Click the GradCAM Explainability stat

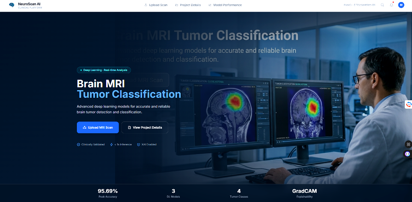coord(304,193)
